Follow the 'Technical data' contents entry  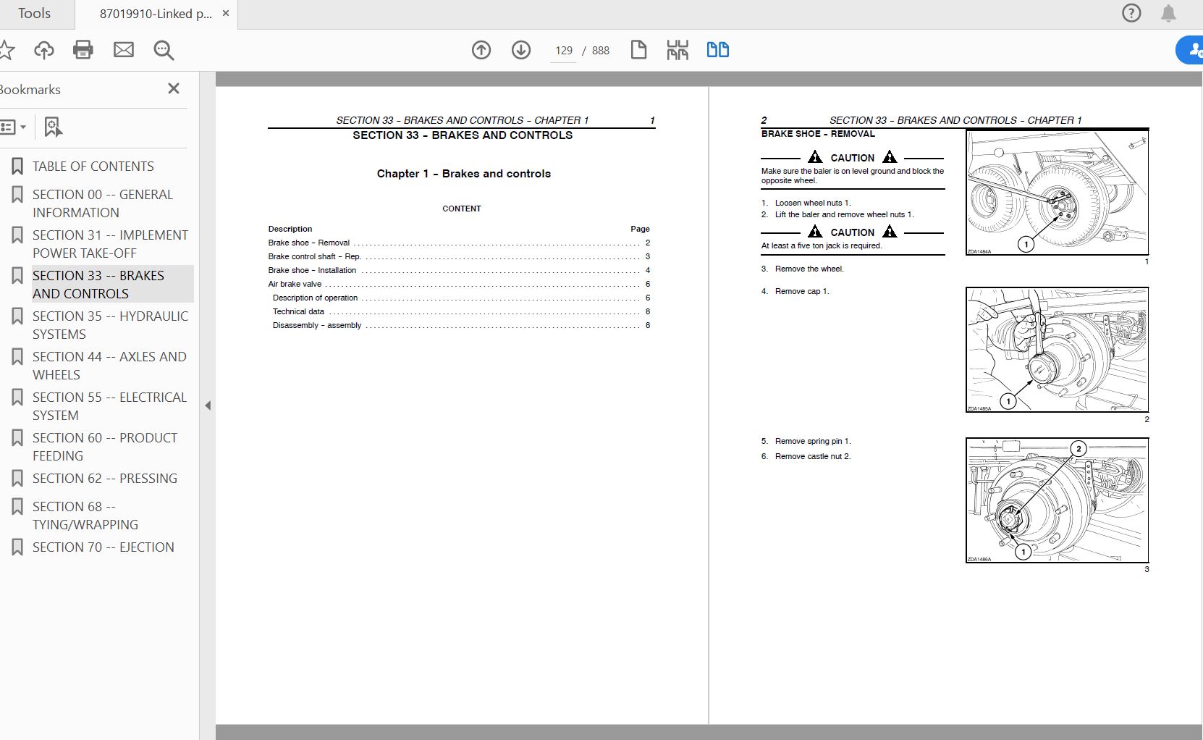[461, 311]
